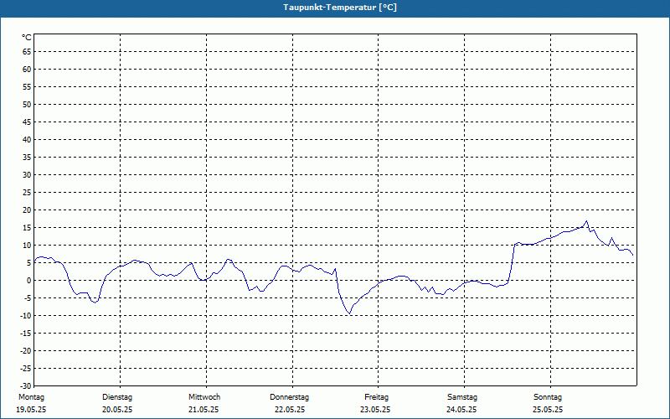Click the steep rise on Samstag curve
The width and height of the screenshot is (670, 419).
click(512, 263)
